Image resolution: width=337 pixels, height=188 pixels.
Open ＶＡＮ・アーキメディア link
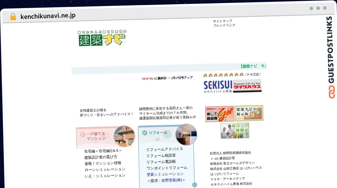coord(227,178)
